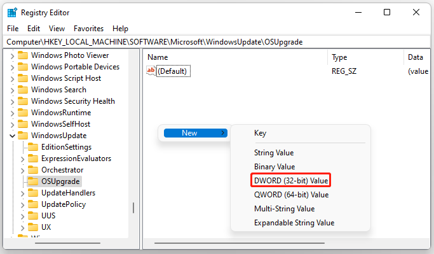Click the New context menu item
Viewport: 434px width, 254px height.
point(196,133)
